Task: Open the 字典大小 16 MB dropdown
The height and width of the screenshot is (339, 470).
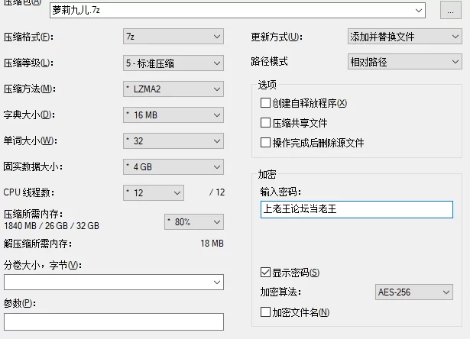Action: pos(173,115)
